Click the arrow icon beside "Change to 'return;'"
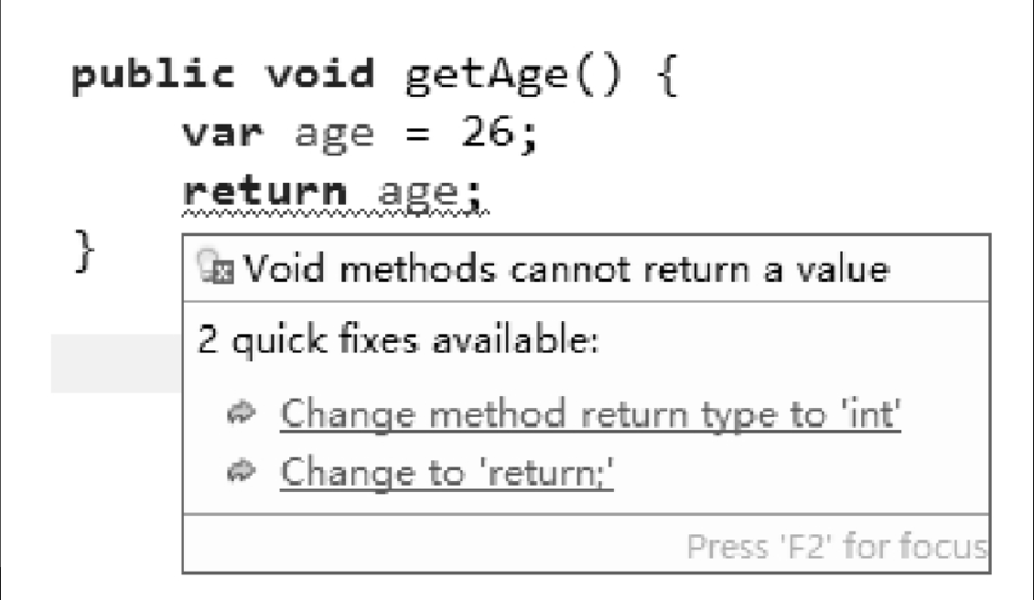 click(241, 471)
